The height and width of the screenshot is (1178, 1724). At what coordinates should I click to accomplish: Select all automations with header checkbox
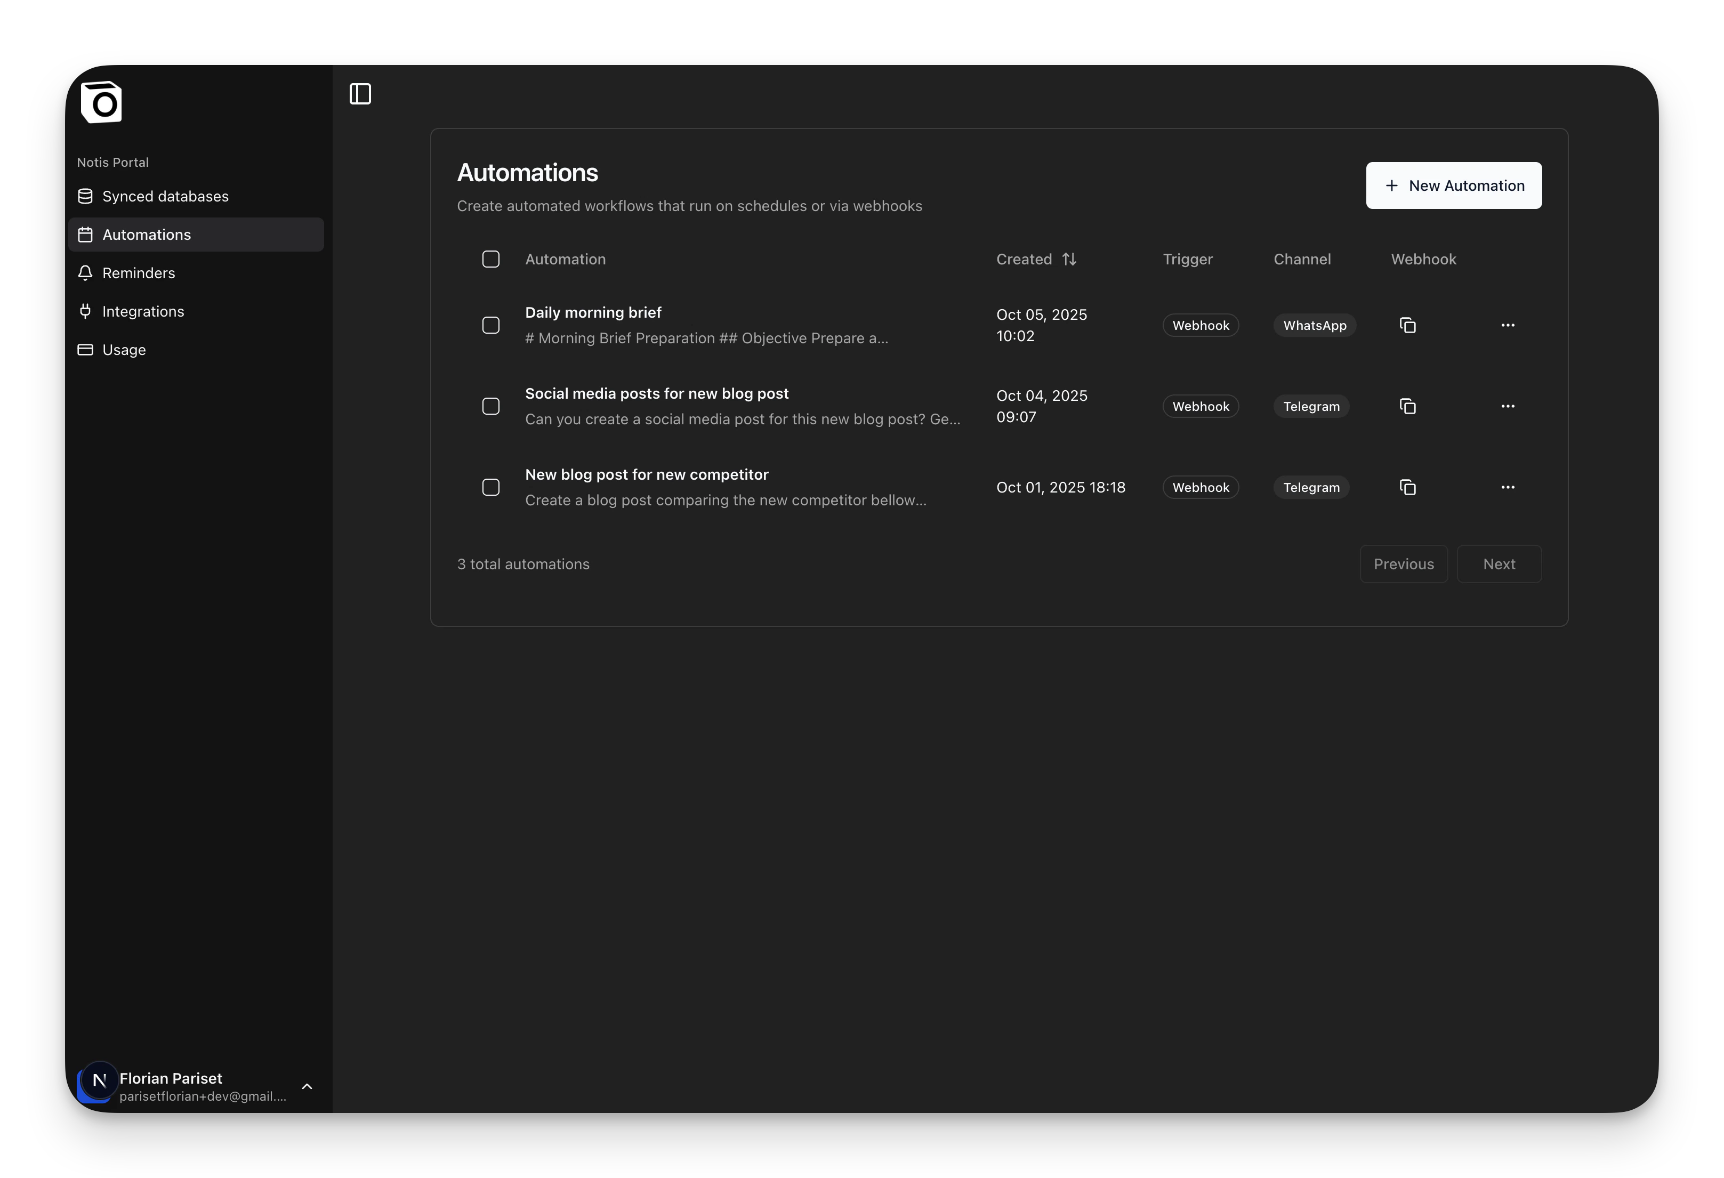coord(490,260)
